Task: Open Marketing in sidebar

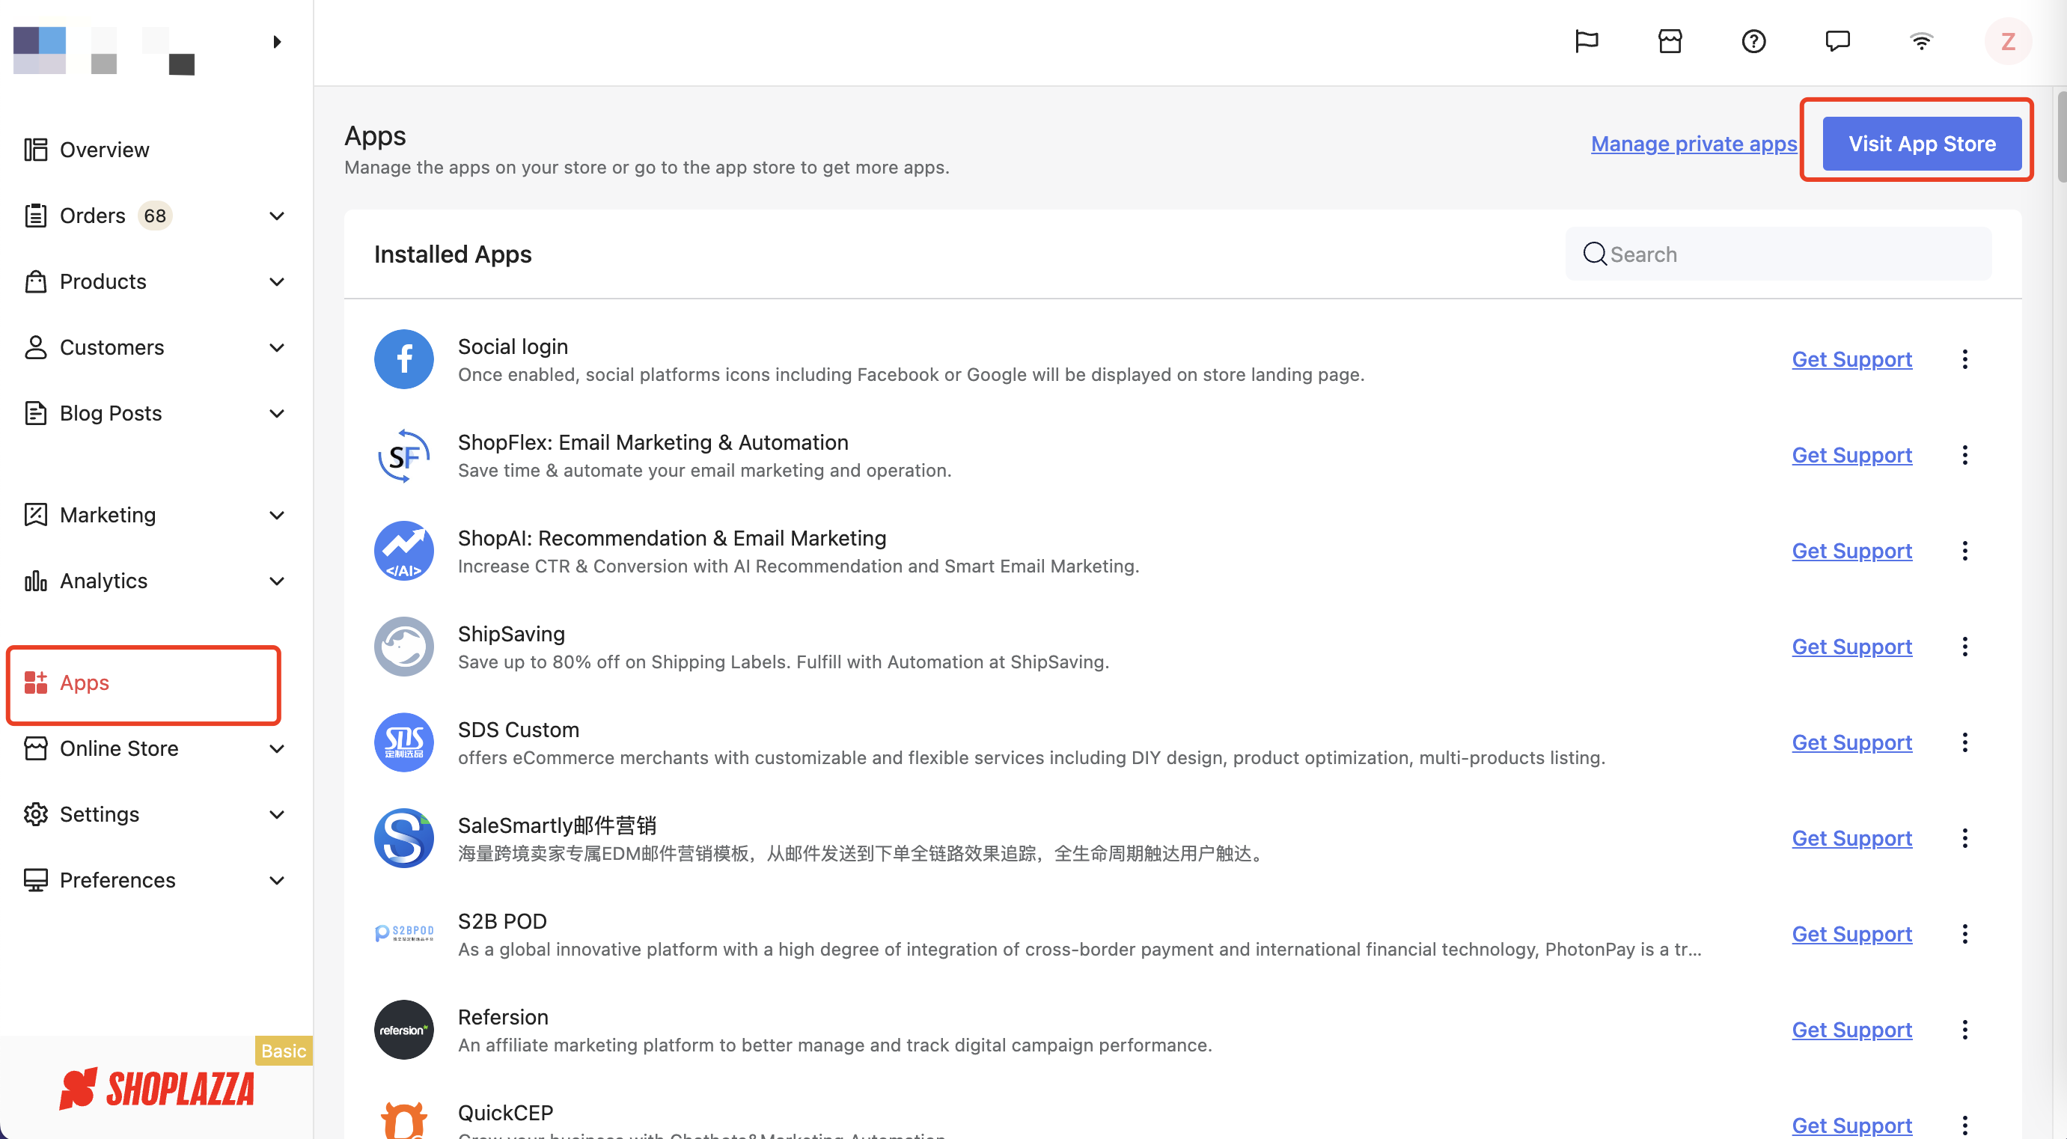Action: tap(90, 515)
